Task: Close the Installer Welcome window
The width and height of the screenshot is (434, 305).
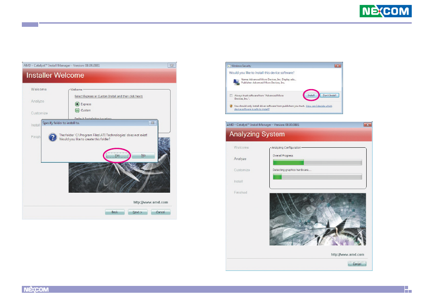Action: tap(172, 65)
